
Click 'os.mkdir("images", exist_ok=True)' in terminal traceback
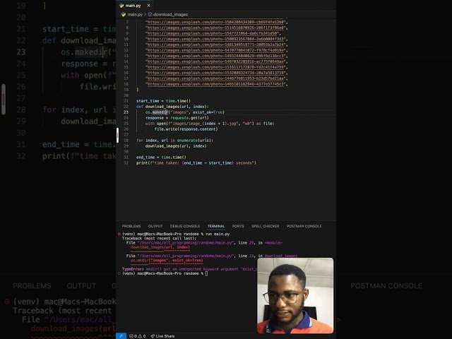pos(167,261)
